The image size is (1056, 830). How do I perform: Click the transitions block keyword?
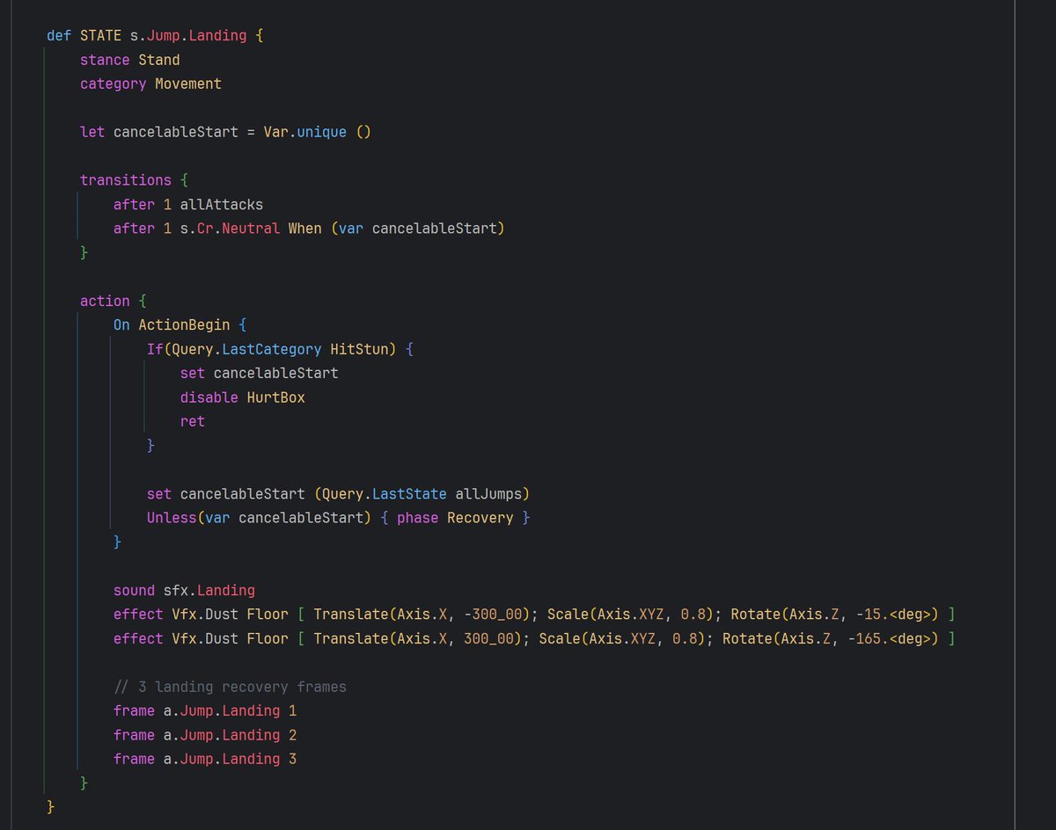click(126, 179)
